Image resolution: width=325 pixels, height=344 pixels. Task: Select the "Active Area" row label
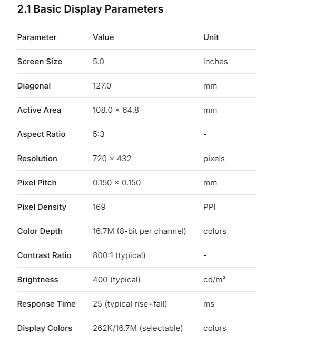(39, 110)
